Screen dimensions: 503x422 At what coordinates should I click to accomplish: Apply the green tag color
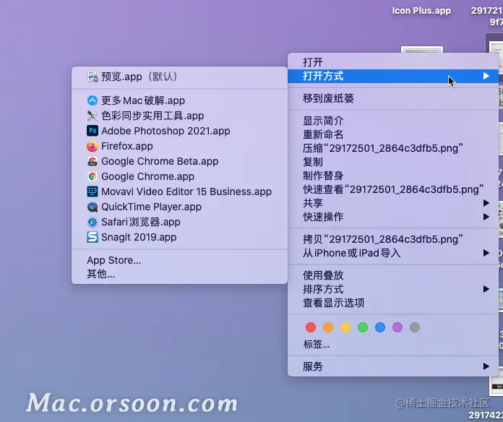pos(363,327)
